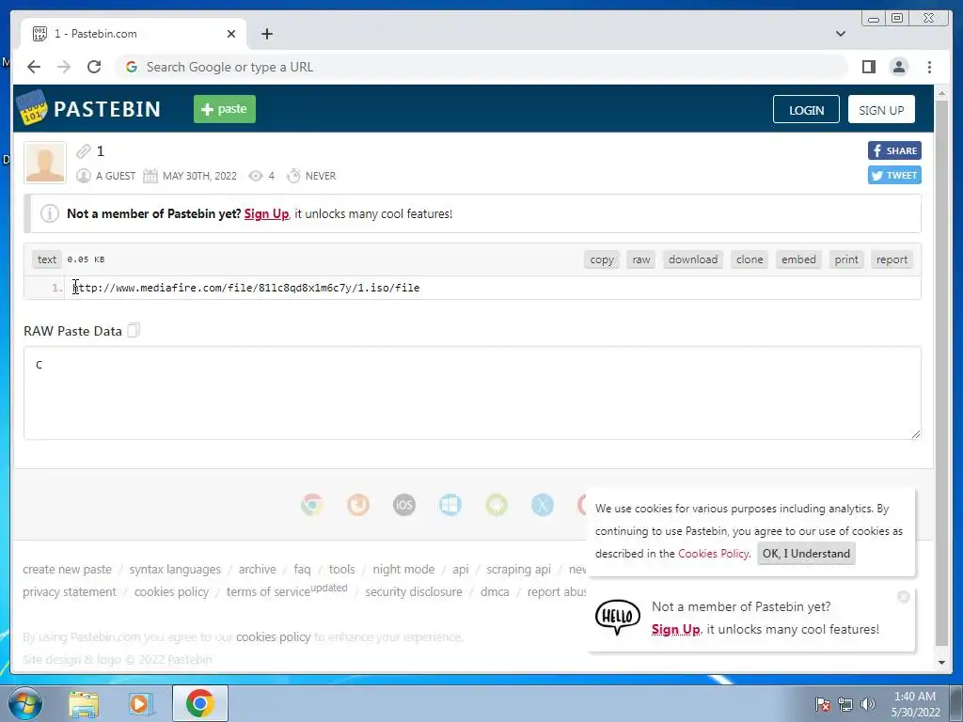The height and width of the screenshot is (722, 963).
Task: Open Windows Start menu
Action: pyautogui.click(x=25, y=703)
